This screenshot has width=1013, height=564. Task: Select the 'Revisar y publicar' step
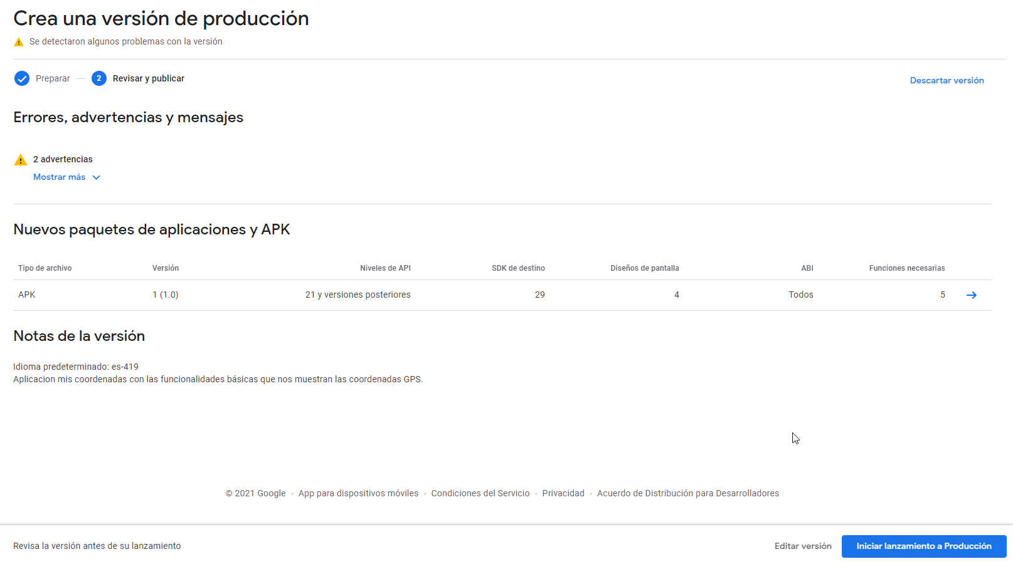click(x=149, y=78)
